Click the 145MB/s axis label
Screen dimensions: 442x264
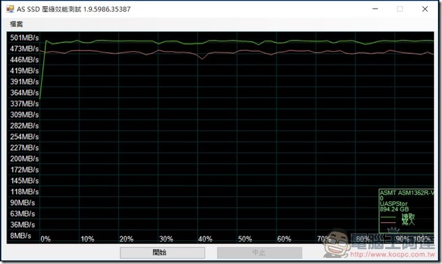point(24,180)
